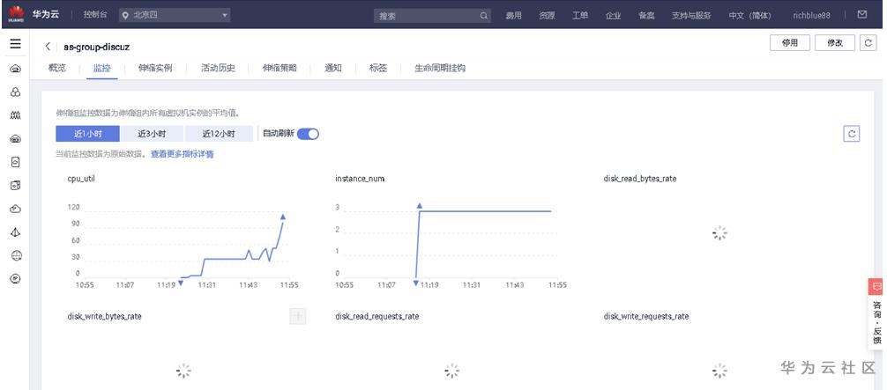The image size is (887, 390).
Task: Open the Huawei Cloud logo home
Action: click(x=15, y=14)
